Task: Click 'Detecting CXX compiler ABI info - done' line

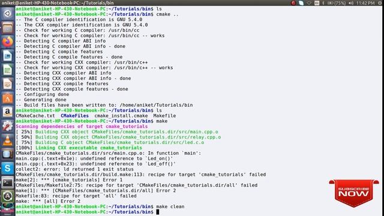Action: pos(73,79)
